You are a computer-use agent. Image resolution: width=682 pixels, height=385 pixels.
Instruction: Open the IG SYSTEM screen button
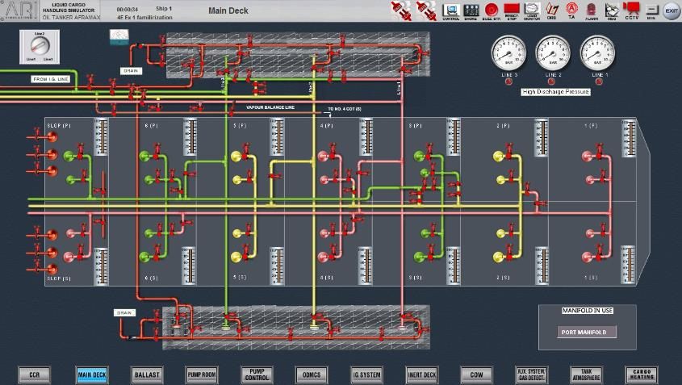click(366, 375)
